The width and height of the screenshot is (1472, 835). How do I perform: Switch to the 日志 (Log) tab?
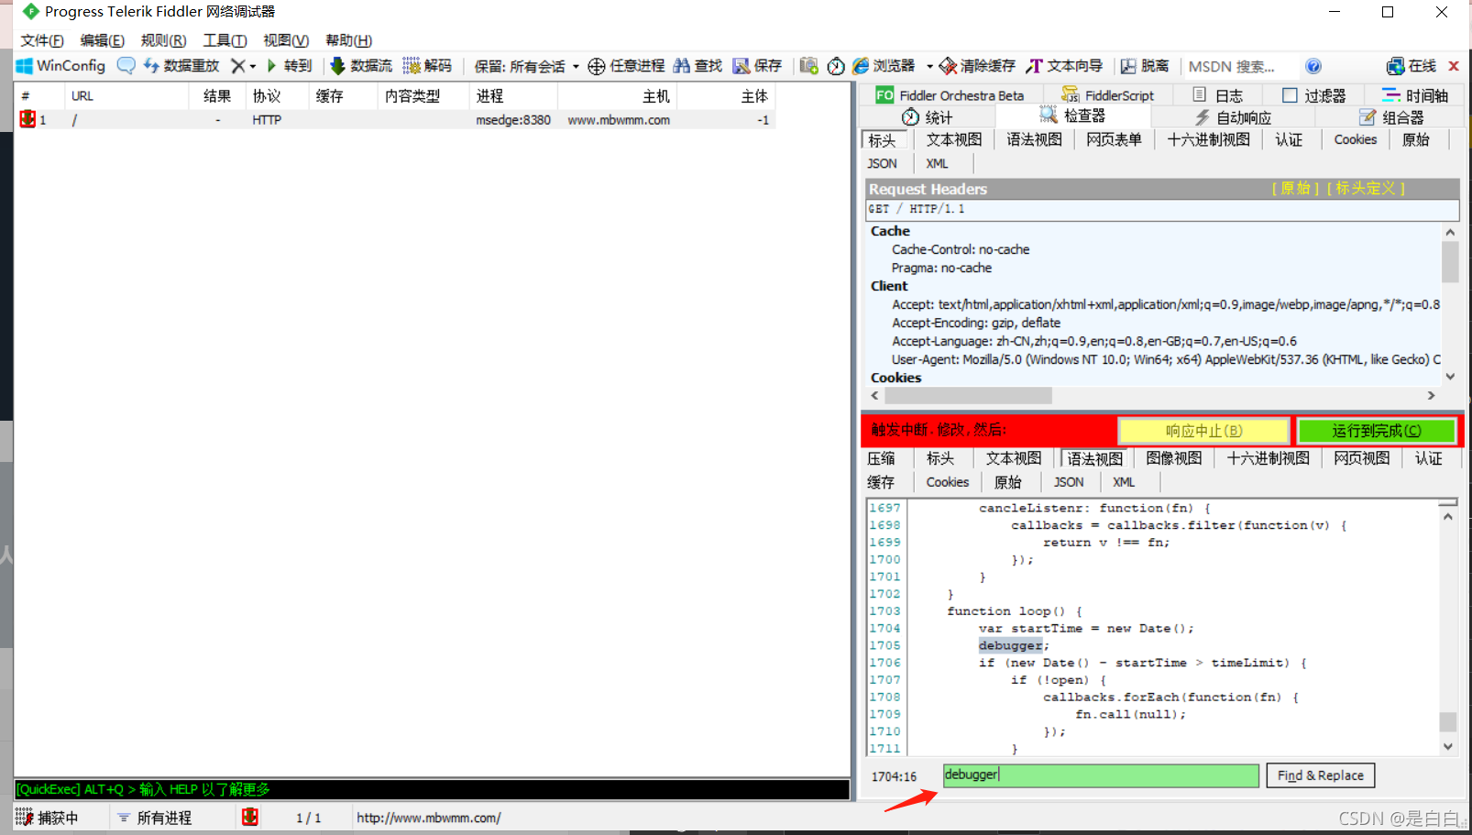1218,95
